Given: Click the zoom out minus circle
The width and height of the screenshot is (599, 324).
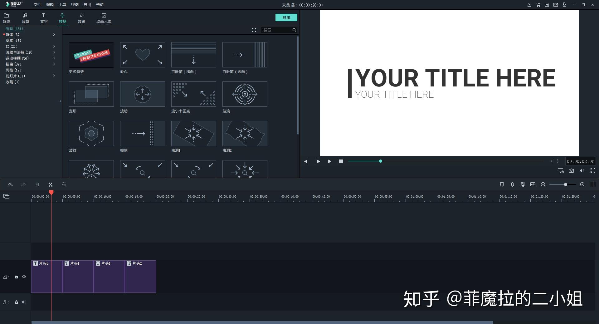Looking at the screenshot, I should 543,184.
